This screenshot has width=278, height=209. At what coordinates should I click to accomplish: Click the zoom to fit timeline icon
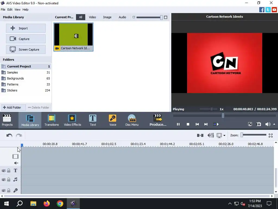271,136
